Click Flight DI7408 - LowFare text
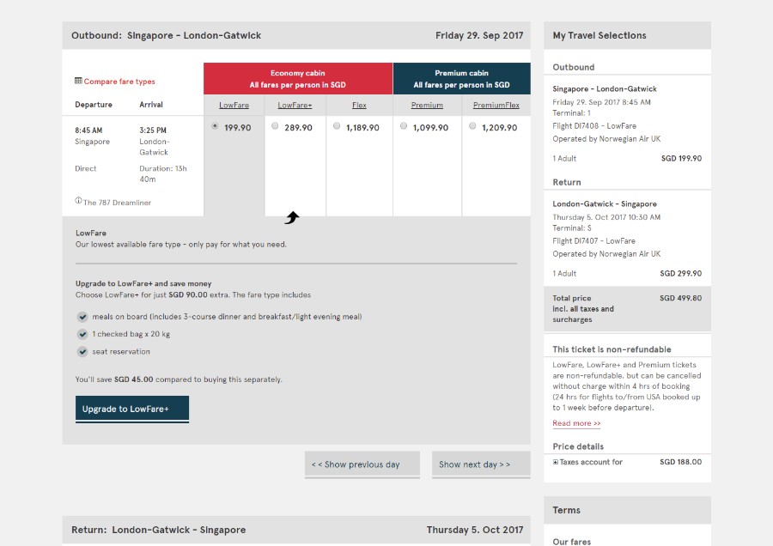Image resolution: width=773 pixels, height=546 pixels. click(594, 126)
